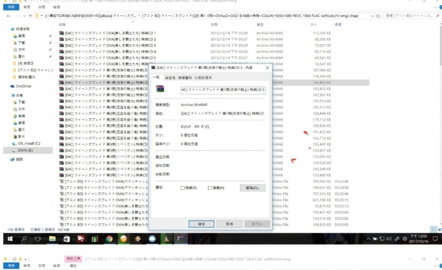The height and width of the screenshot is (270, 442).
Task: Click the search magnifier in Explorer search box
Action: pyautogui.click(x=438, y=16)
